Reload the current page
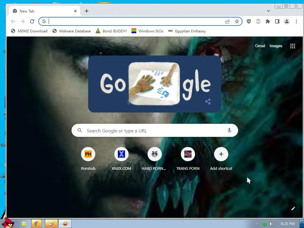This screenshot has height=228, width=304. 32,21
